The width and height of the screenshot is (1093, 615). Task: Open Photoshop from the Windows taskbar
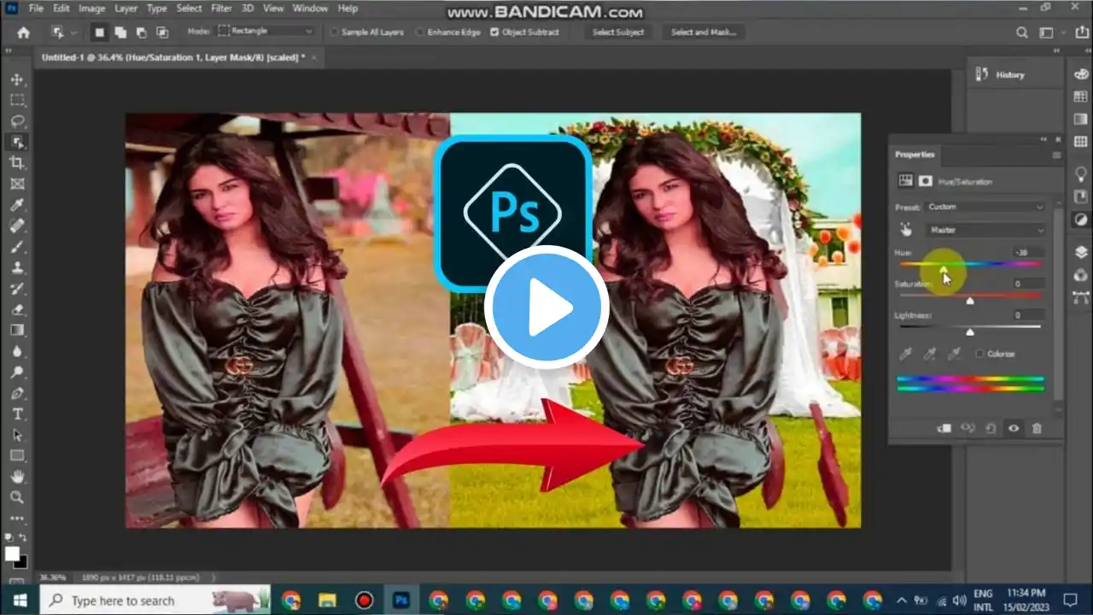(x=400, y=600)
